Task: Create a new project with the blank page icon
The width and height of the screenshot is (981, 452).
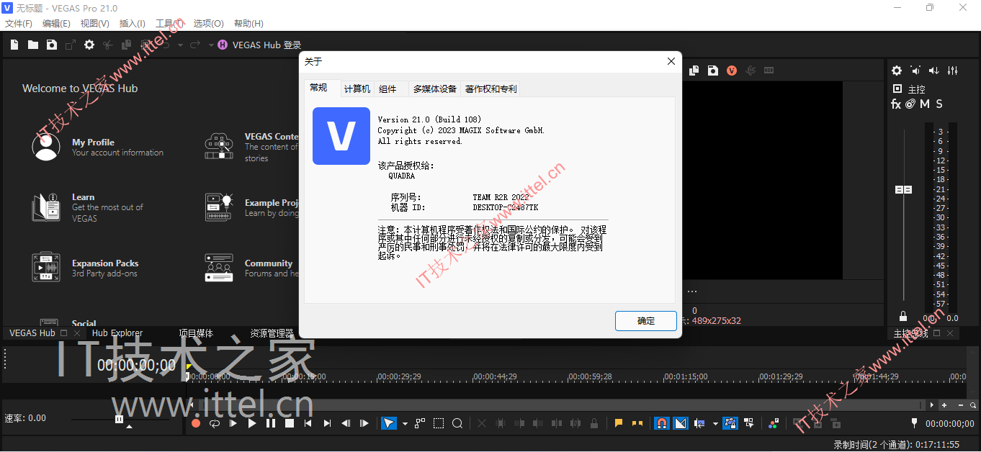Action: [x=14, y=45]
